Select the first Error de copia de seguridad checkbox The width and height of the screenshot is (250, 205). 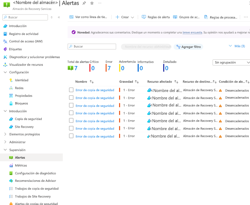pos(71,90)
